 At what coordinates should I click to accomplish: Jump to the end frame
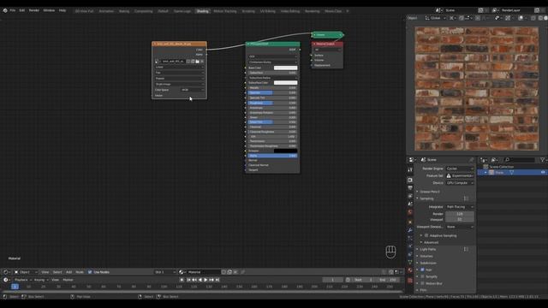(x=217, y=280)
